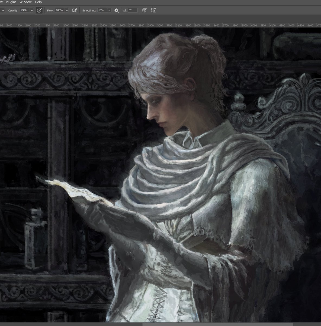Image resolution: width=321 pixels, height=326 pixels.
Task: Click the horizontal scrollbar below the canvas
Action: click(x=218, y=324)
